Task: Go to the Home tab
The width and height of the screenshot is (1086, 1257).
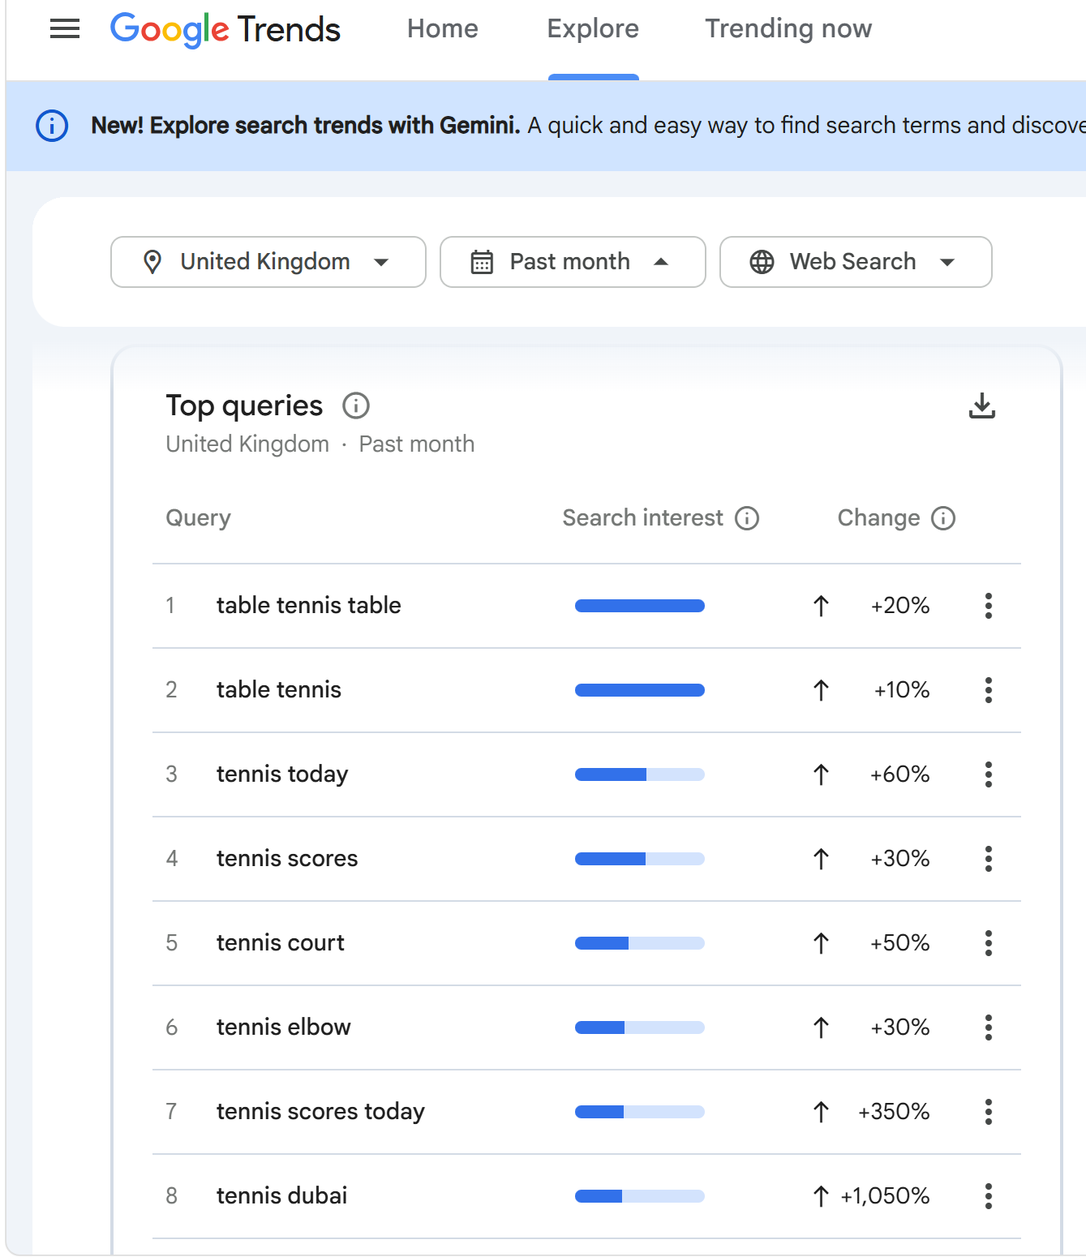Action: (442, 29)
